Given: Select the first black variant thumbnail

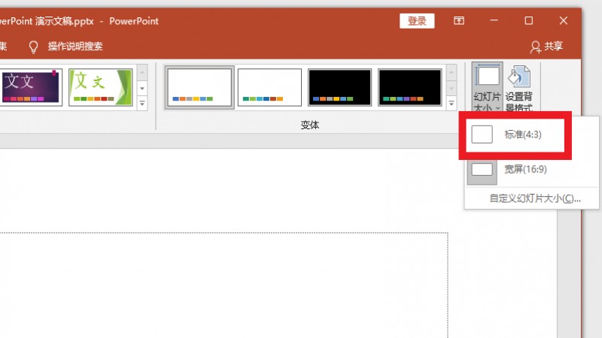Looking at the screenshot, I should (339, 87).
